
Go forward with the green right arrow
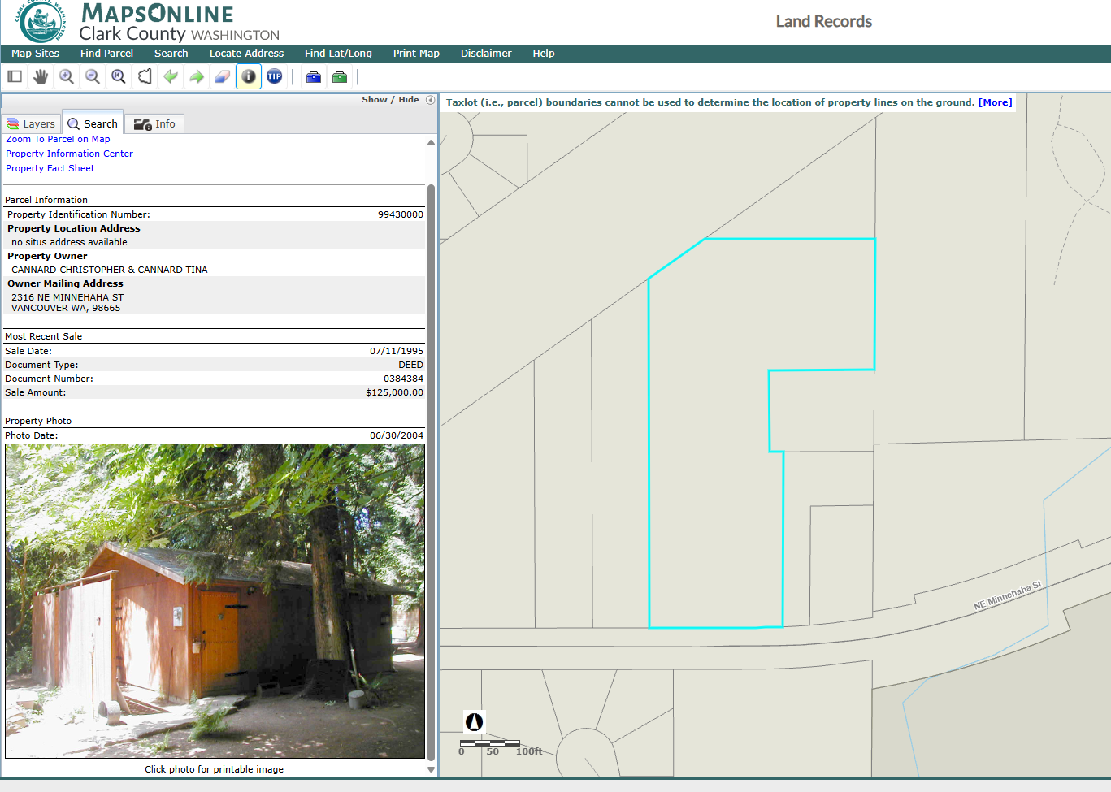(197, 76)
